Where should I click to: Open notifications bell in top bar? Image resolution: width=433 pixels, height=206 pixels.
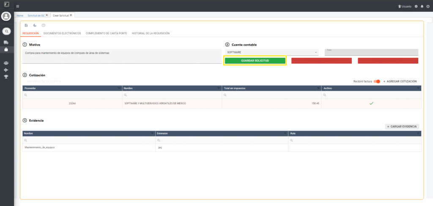[x=422, y=6]
